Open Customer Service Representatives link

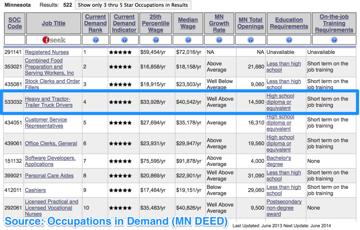(x=46, y=123)
